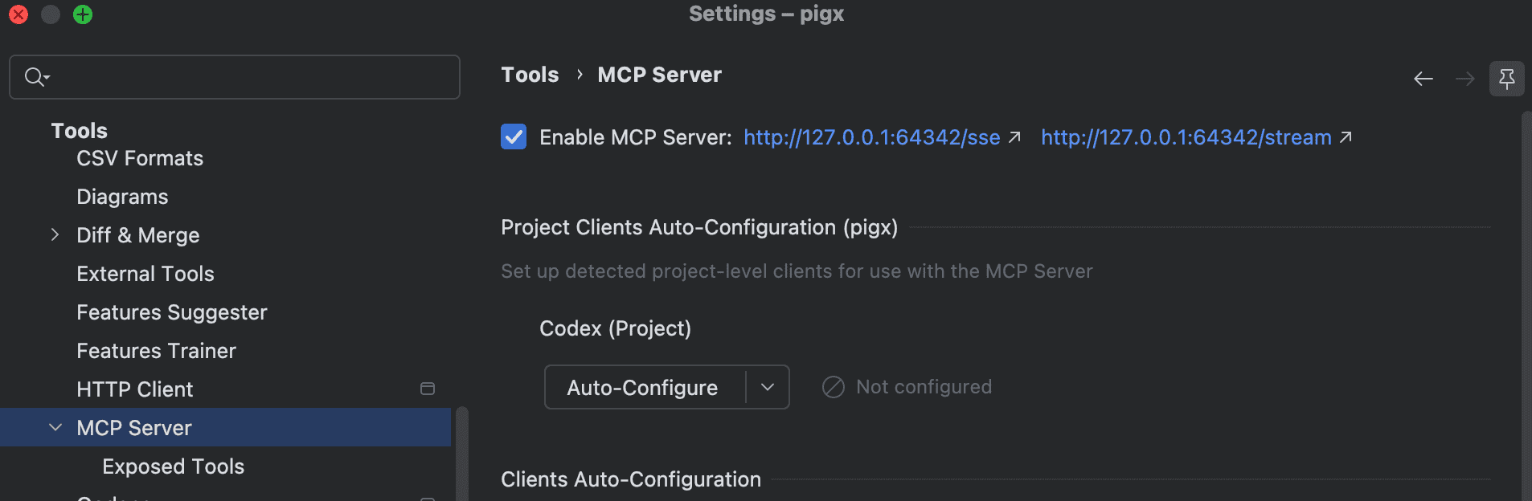Screen dimensions: 1532x501
Task: Collapse the MCP Server tree node
Action: (x=55, y=427)
